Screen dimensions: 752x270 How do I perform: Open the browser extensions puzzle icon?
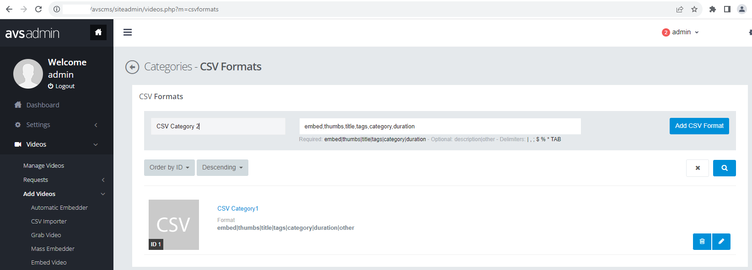pyautogui.click(x=713, y=9)
